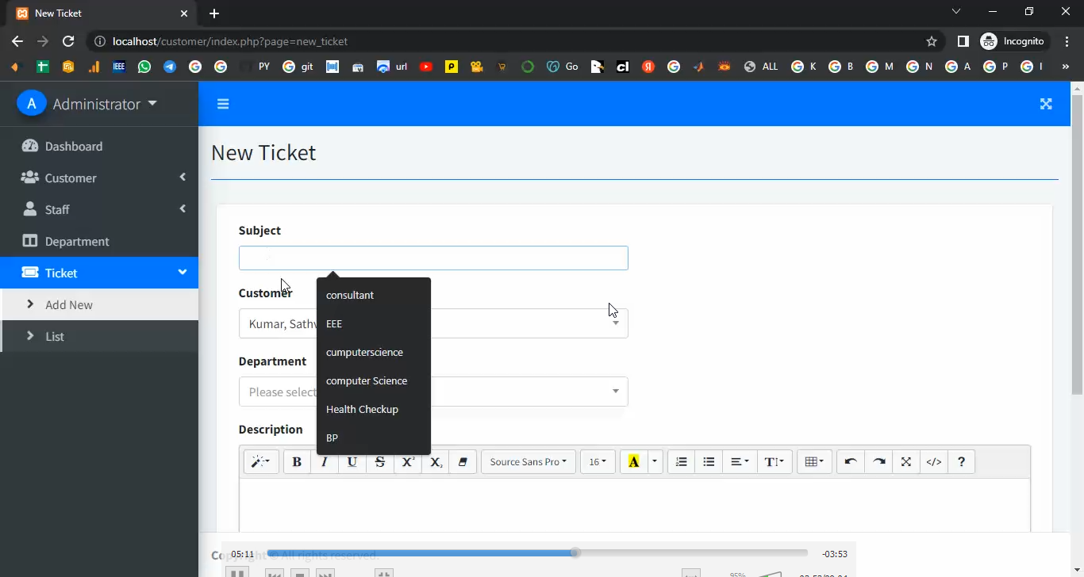Open the editor help question mark
This screenshot has width=1084, height=577.
coord(961,462)
